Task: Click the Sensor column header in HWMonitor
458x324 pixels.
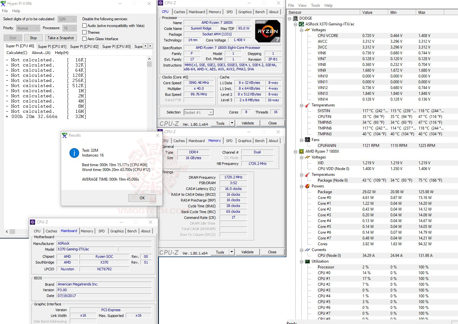Action: 323,13
